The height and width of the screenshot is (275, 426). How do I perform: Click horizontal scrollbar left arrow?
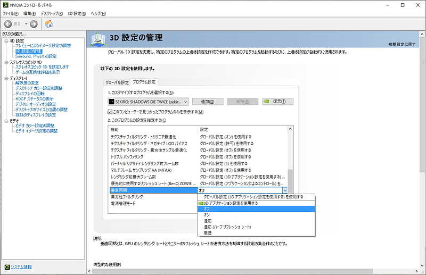pyautogui.click(x=89, y=271)
